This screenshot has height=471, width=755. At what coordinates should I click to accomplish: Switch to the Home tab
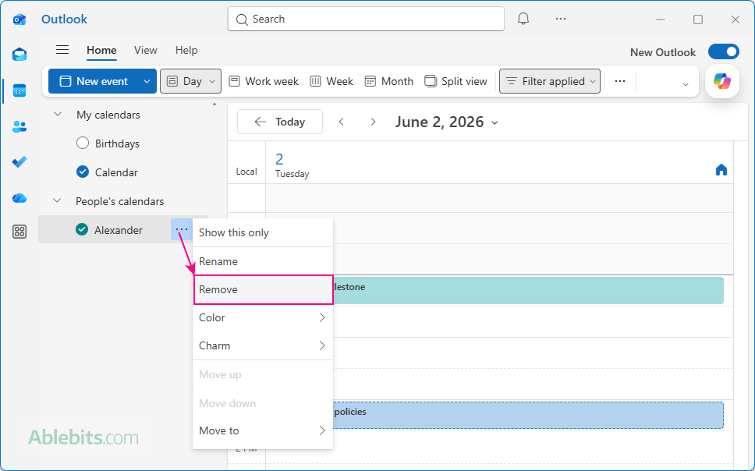tap(101, 50)
